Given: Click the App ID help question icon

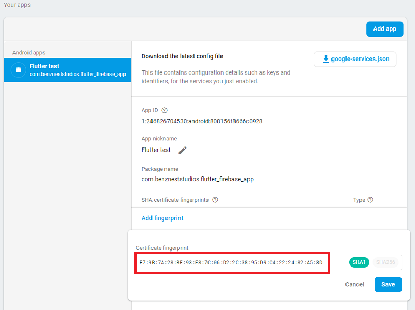Looking at the screenshot, I should [164, 110].
